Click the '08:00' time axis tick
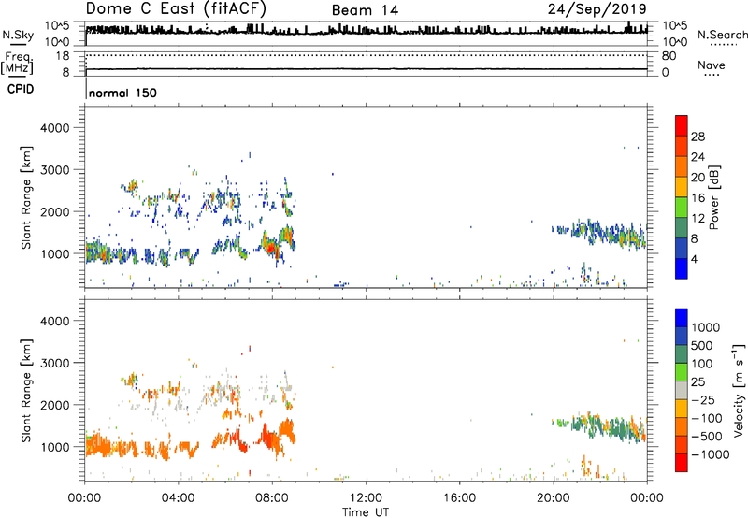This screenshot has height=518, width=748. 272,498
